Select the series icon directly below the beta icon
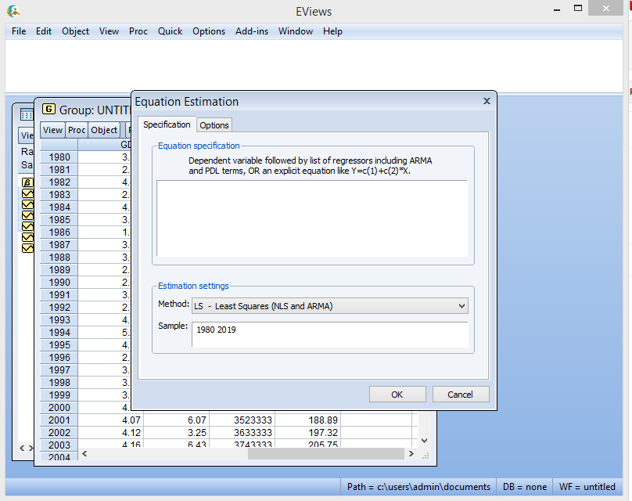The image size is (632, 501). click(27, 193)
